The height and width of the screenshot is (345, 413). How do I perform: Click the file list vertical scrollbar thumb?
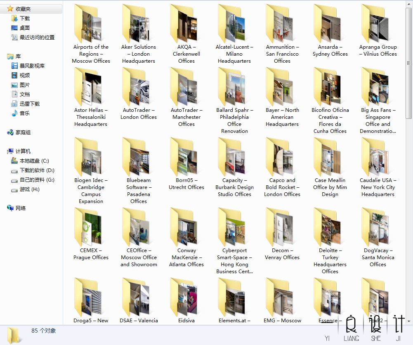tap(408, 63)
